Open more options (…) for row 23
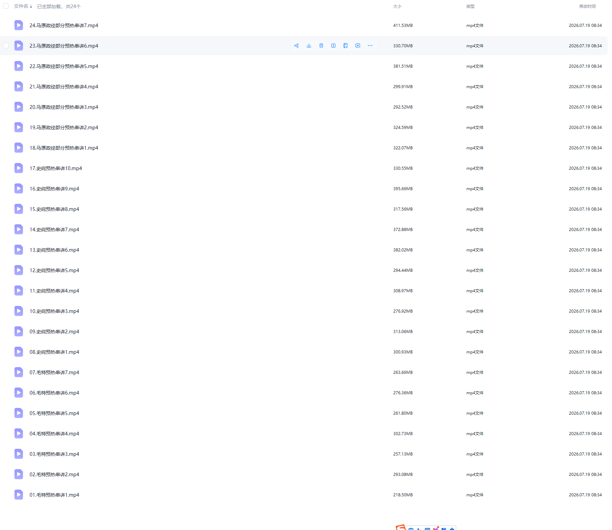The height and width of the screenshot is (530, 612). coord(370,46)
